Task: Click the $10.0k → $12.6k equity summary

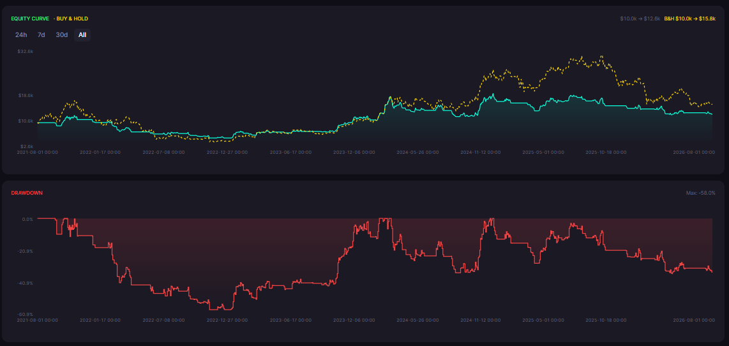Action: 640,19
